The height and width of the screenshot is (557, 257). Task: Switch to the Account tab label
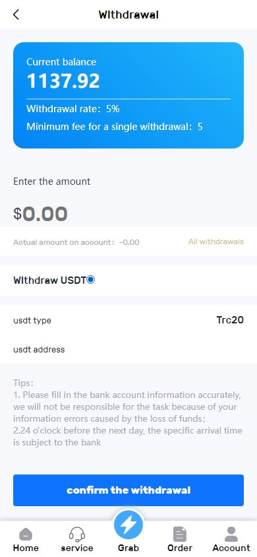tap(231, 548)
